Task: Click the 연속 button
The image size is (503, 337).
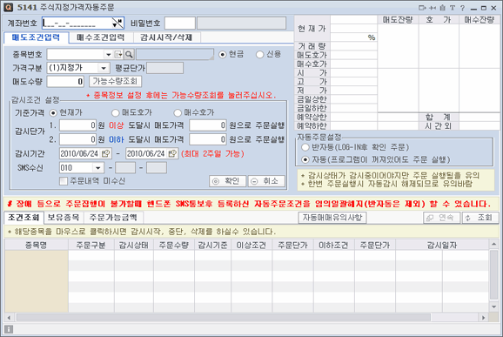Action: coord(442,218)
